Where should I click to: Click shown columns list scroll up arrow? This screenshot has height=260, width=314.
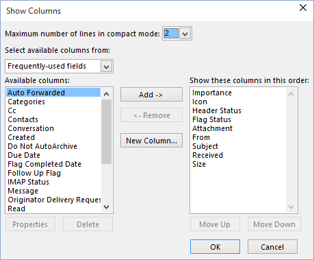coord(291,94)
